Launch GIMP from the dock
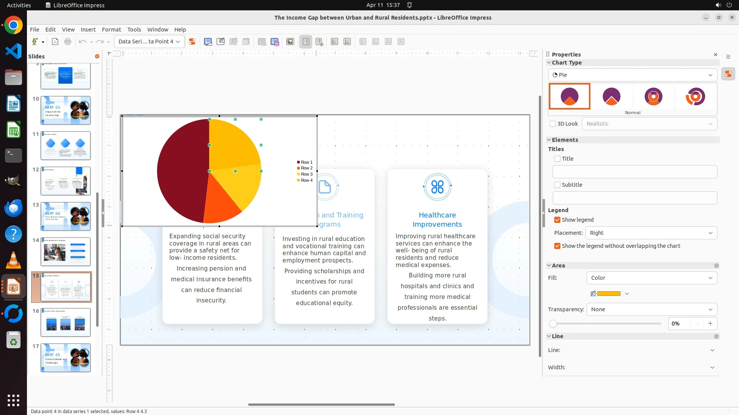This screenshot has height=415, width=739. [x=13, y=181]
